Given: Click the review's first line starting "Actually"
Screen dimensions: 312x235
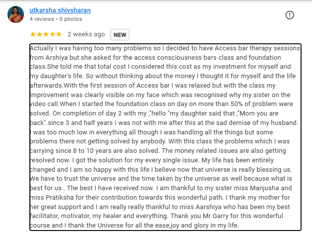Looking at the screenshot, I should (165, 48).
